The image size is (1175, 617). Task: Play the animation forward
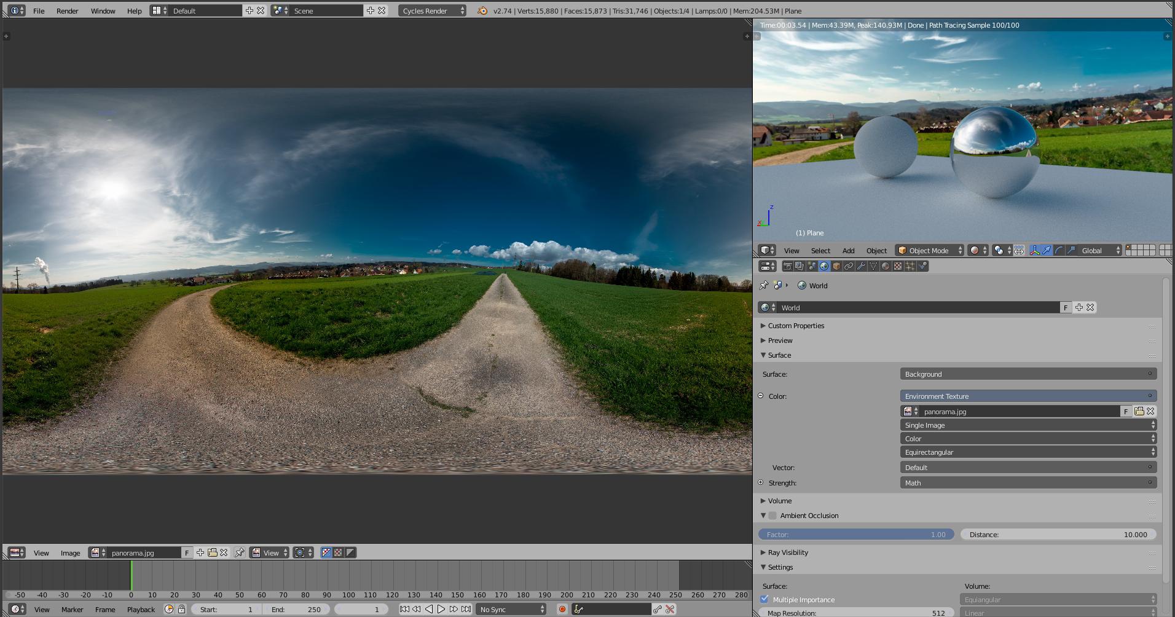pyautogui.click(x=441, y=609)
